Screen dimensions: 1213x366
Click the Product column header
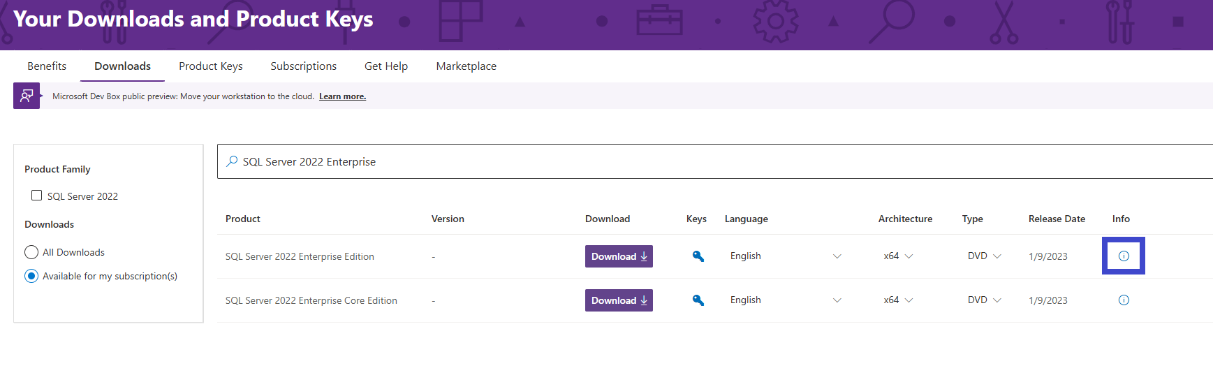pyautogui.click(x=243, y=219)
